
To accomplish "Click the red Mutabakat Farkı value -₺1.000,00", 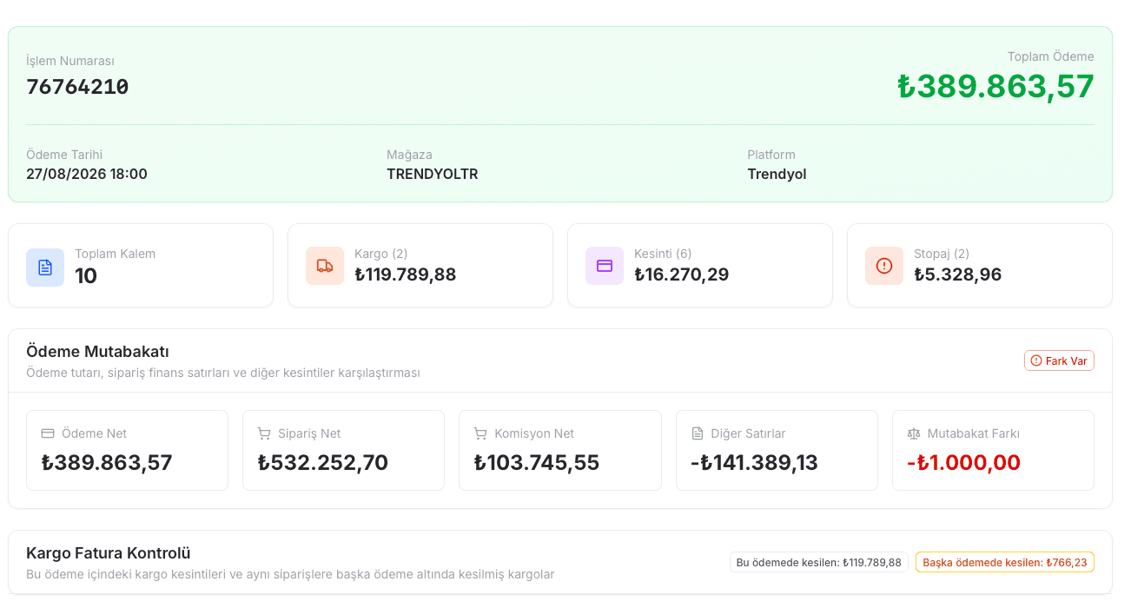I will (x=963, y=462).
